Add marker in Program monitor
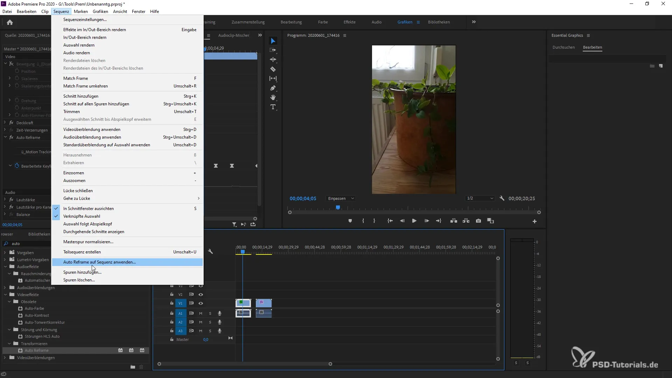Screen dimensions: 672x378 (350, 221)
